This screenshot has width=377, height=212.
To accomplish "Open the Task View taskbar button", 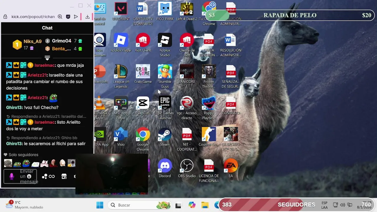I will click(x=178, y=205).
